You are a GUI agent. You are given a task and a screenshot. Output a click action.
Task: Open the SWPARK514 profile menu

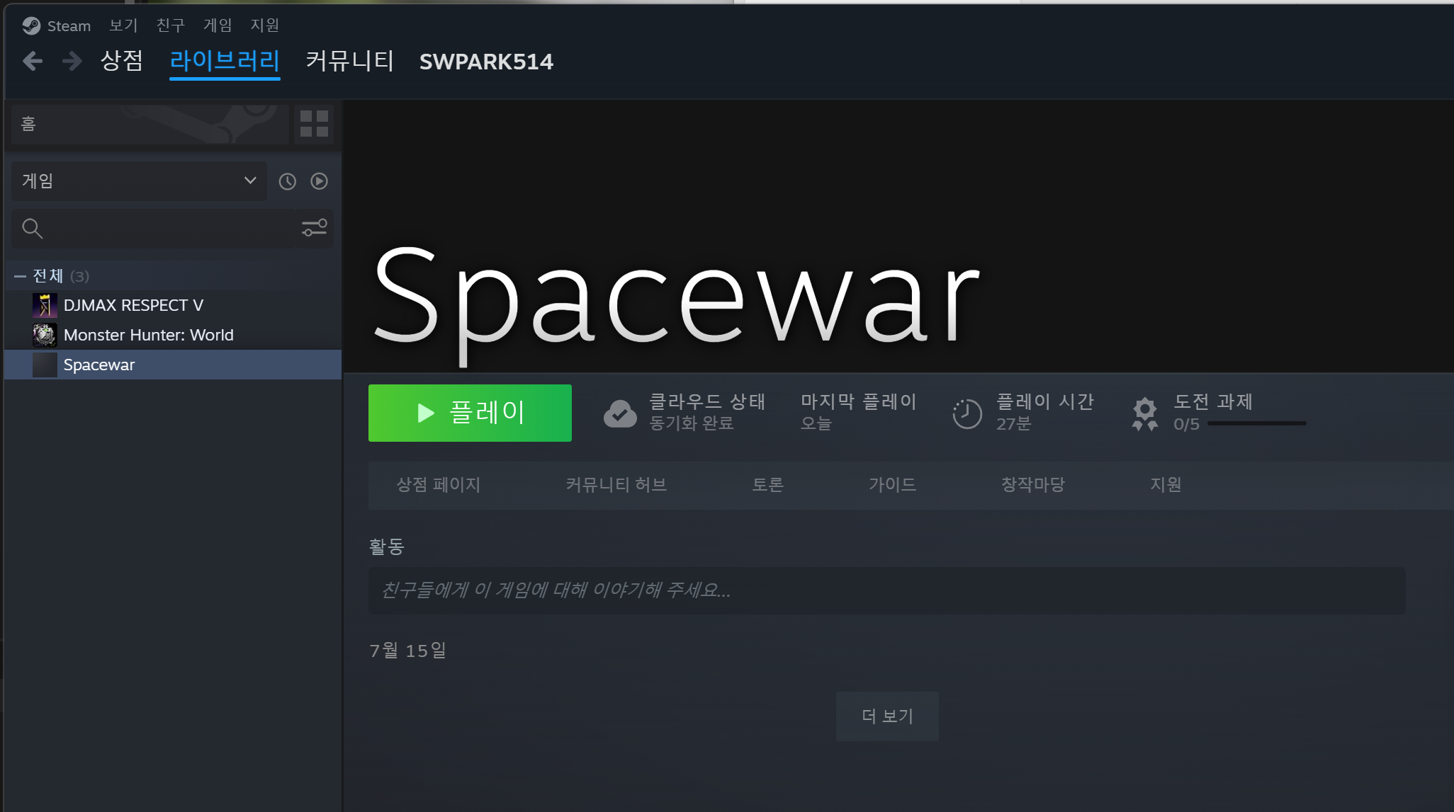tap(486, 62)
